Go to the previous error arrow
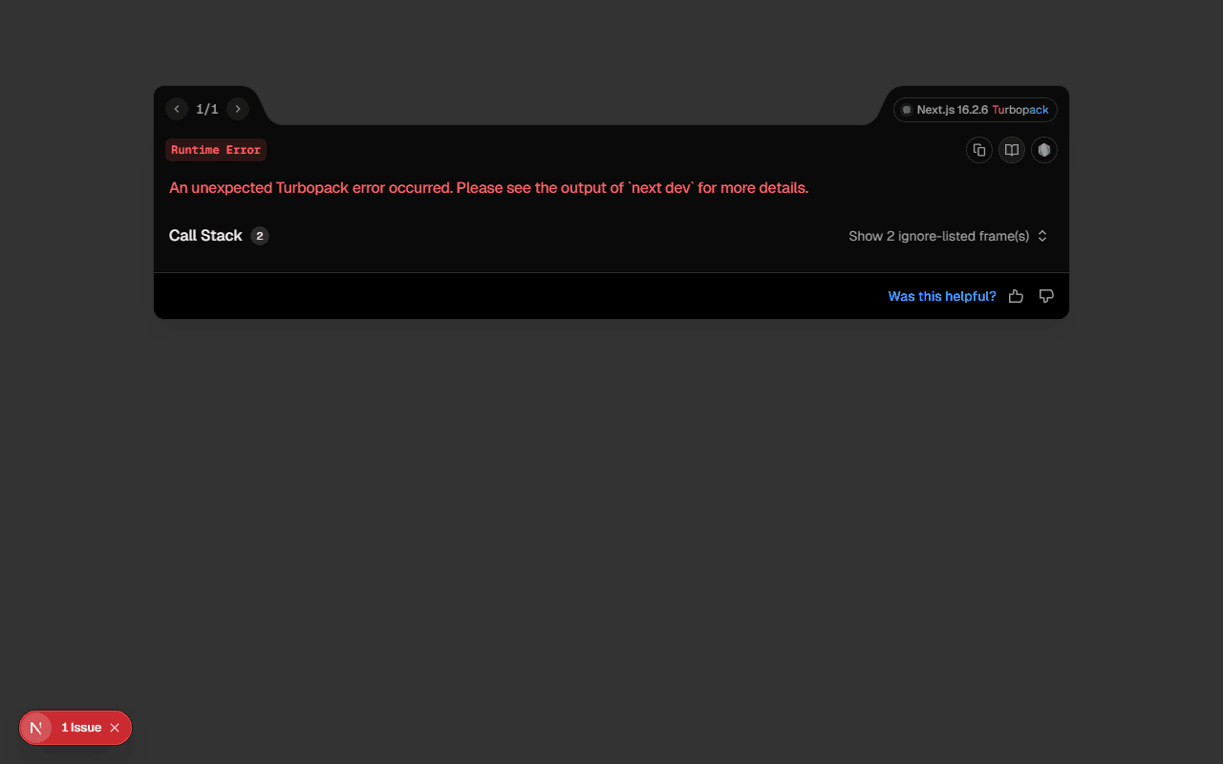 177,109
